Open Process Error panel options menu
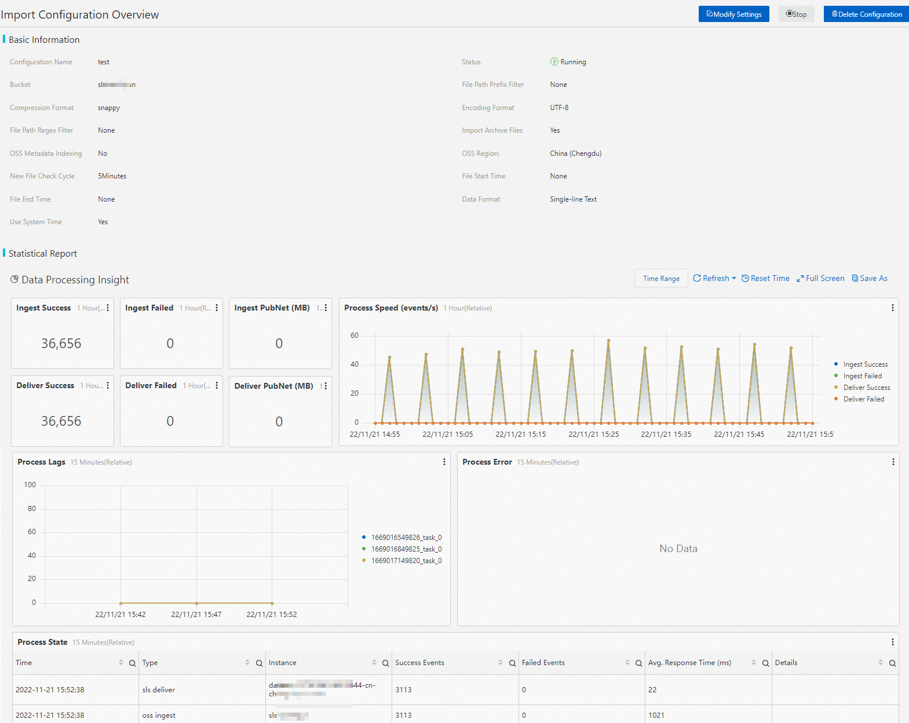The image size is (909, 723). [893, 462]
